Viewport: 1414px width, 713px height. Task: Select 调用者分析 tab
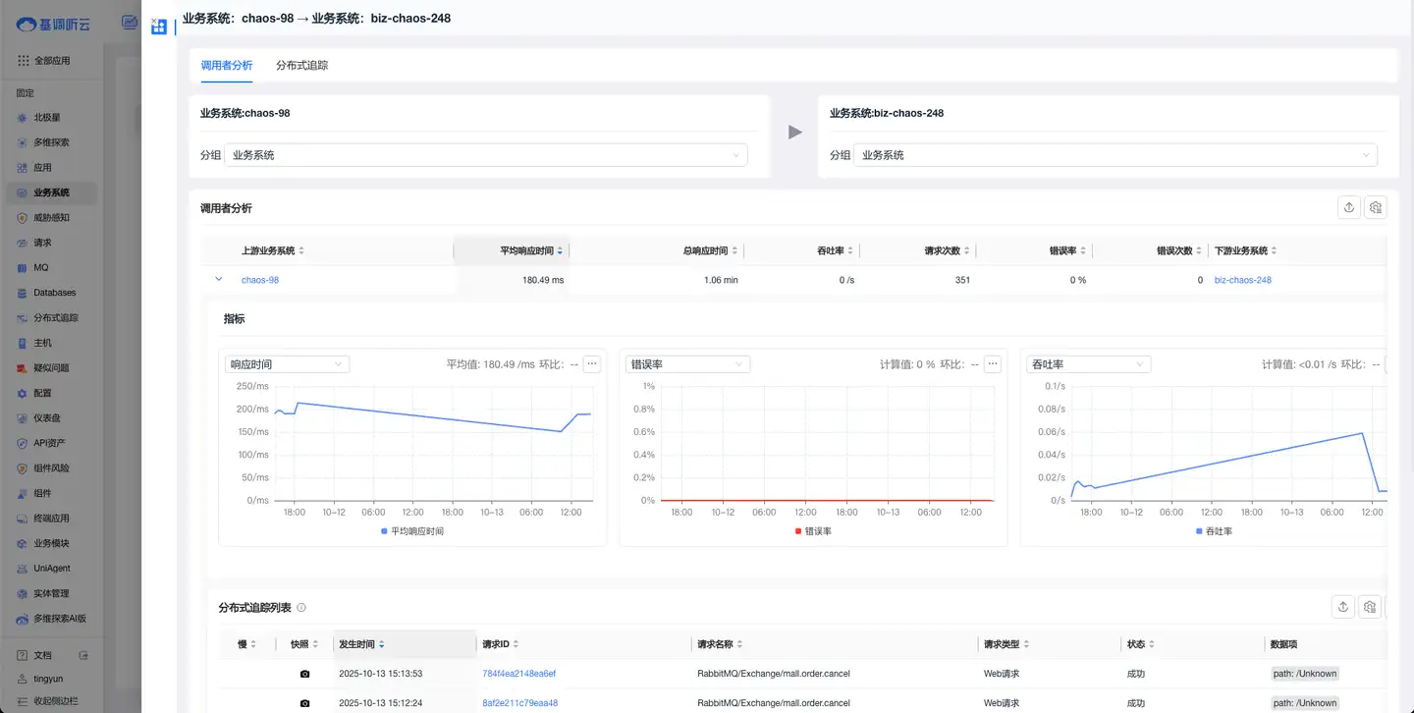(x=226, y=66)
